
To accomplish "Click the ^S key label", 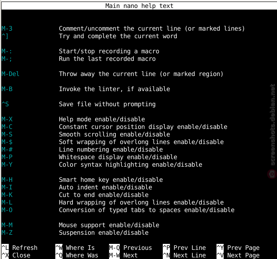I will 5,104.
